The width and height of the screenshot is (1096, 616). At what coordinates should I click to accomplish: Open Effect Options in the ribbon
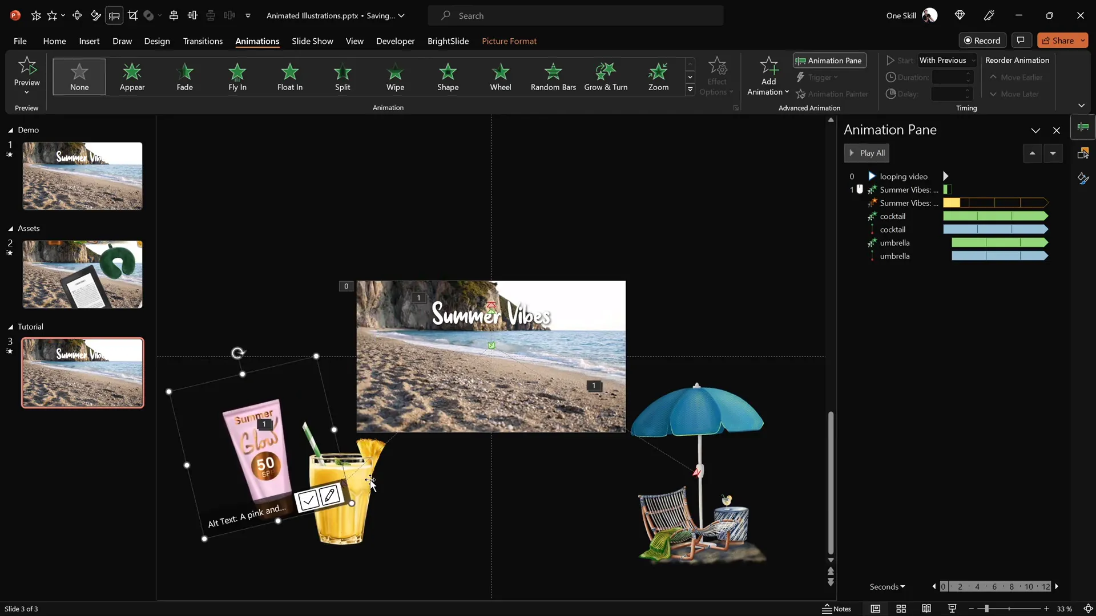[x=717, y=76]
